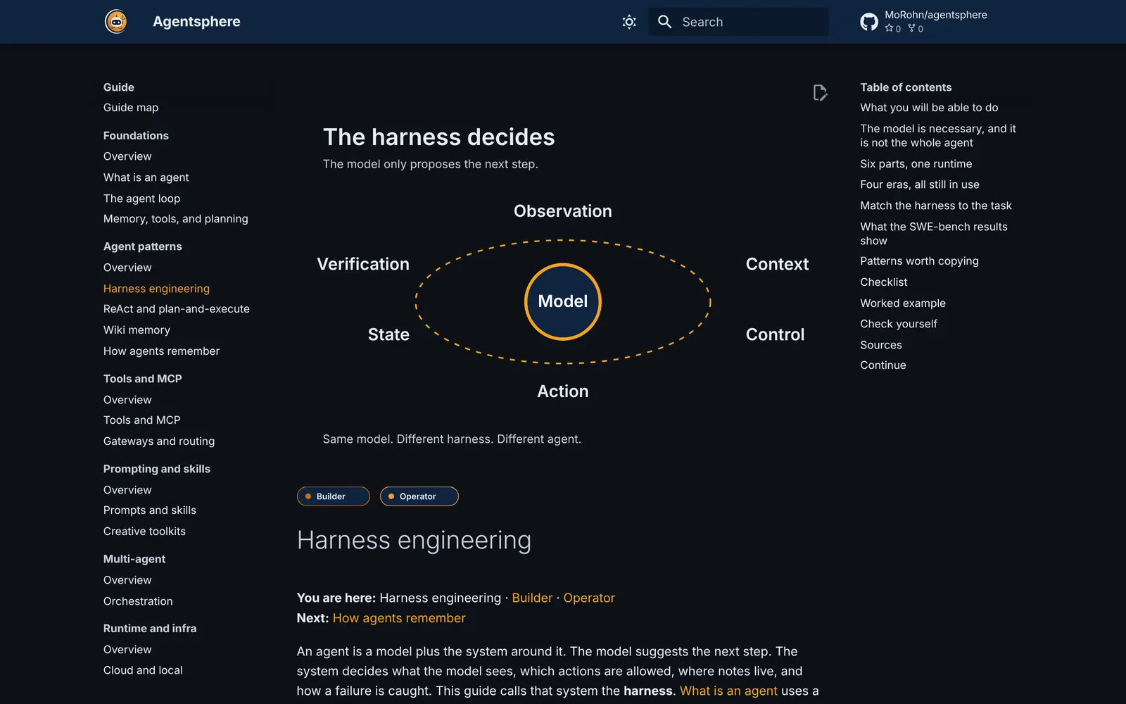Screen dimensions: 1126x704
Task: Focus the Search input field
Action: click(x=738, y=22)
